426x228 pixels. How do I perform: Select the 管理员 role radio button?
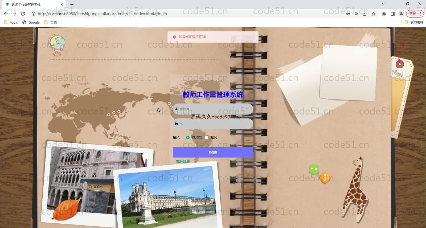point(188,137)
